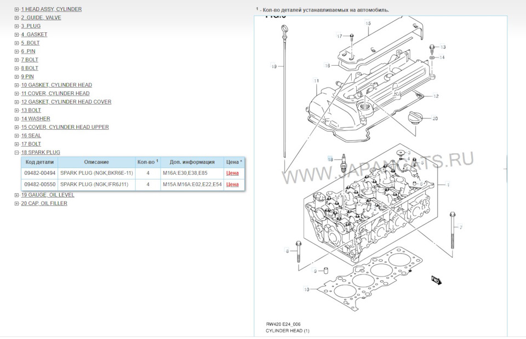Click callout 18 spark plug in diagram
Screen dimensions: 526x339
coord(330,159)
